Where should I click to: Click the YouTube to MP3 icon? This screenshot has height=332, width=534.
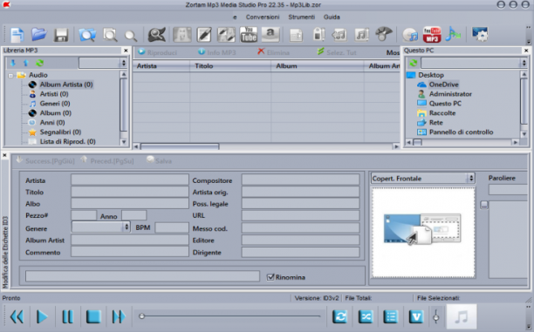432,35
